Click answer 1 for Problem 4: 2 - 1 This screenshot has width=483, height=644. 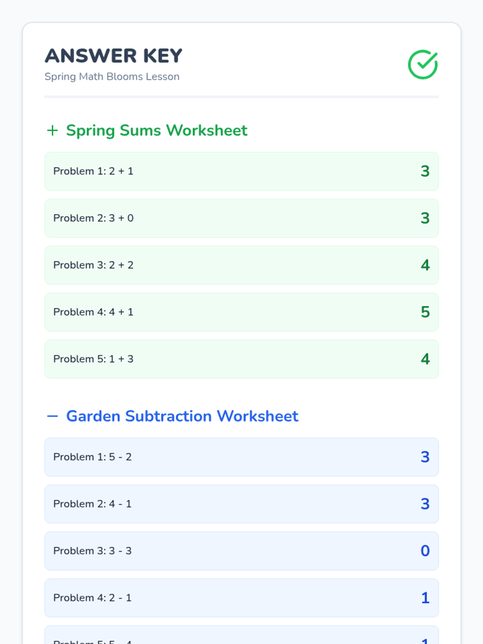(x=425, y=598)
